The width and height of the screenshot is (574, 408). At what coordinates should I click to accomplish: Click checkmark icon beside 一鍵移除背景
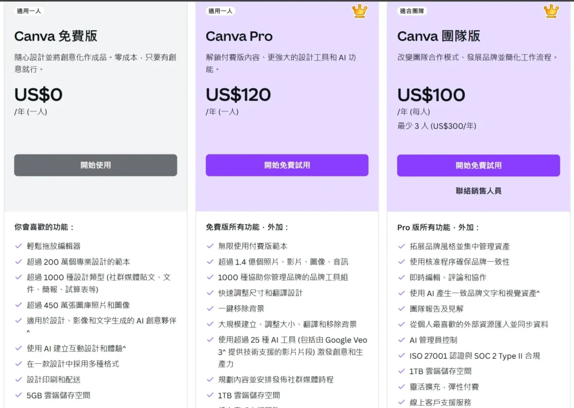coord(210,308)
